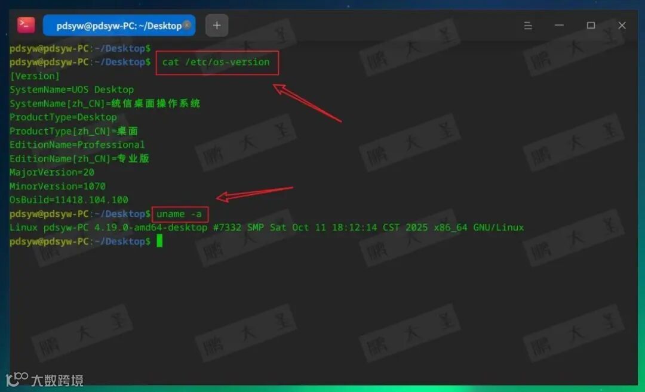
Task: Click the 'MinorVersion=1070' line
Action: (x=57, y=186)
